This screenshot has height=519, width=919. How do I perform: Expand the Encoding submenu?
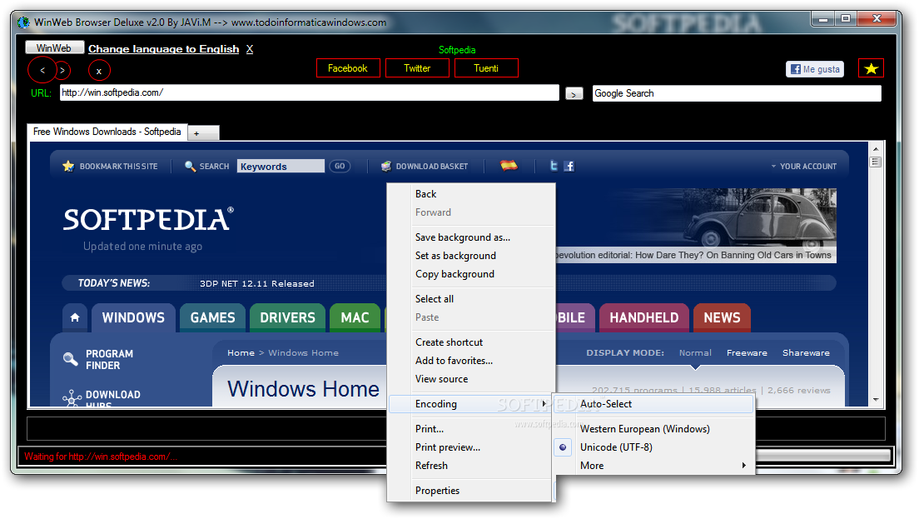click(x=470, y=403)
